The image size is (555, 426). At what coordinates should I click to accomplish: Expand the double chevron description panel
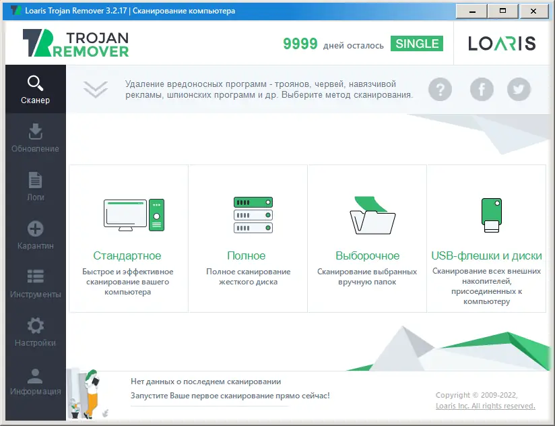click(96, 89)
